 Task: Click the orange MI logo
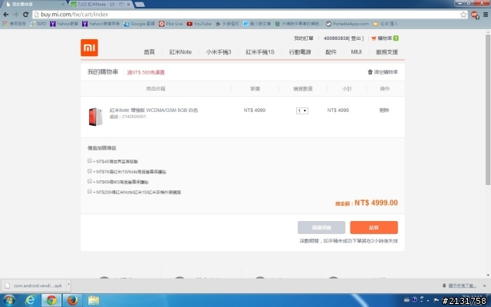pos(89,48)
